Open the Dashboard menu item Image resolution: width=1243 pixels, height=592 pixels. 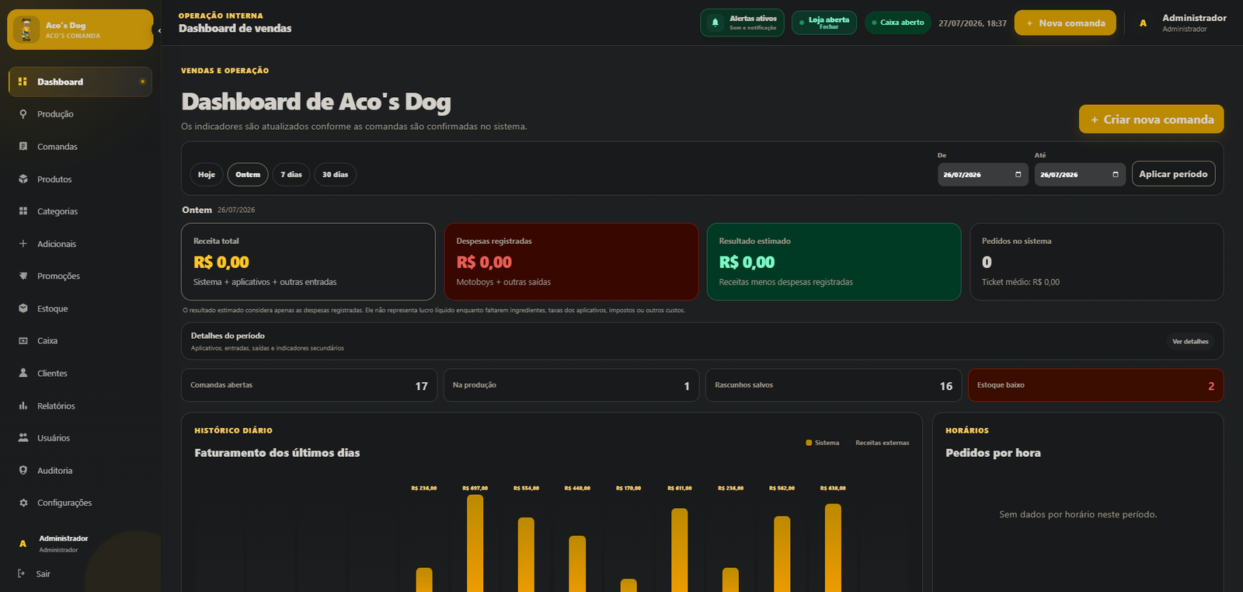(x=80, y=82)
